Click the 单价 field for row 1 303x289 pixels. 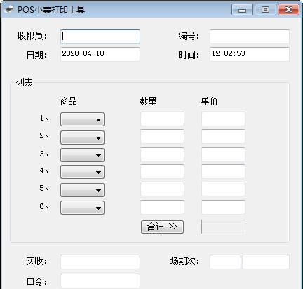pyautogui.click(x=223, y=119)
